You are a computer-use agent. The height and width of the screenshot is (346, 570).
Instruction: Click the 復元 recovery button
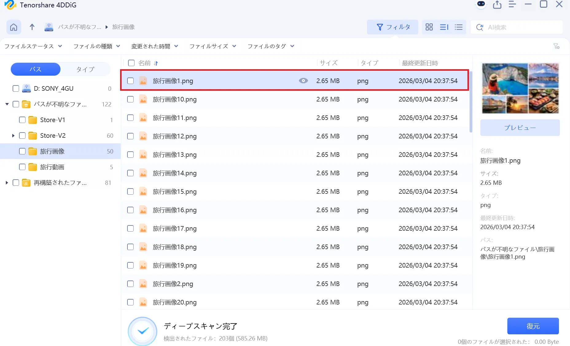pos(533,326)
